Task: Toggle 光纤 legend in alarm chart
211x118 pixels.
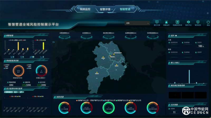Action: (20, 40)
